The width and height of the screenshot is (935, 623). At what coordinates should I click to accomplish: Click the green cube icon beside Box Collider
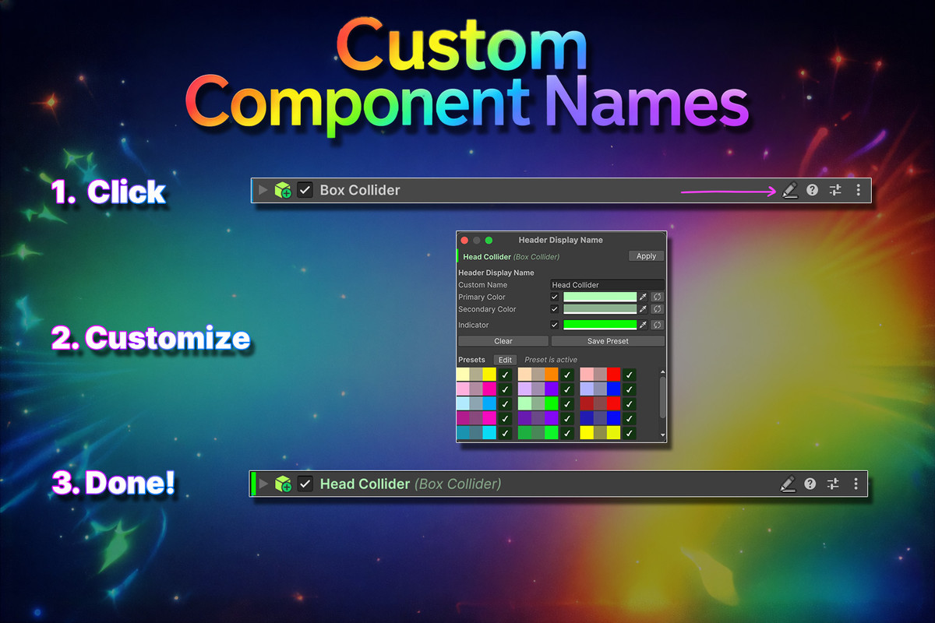click(x=282, y=190)
